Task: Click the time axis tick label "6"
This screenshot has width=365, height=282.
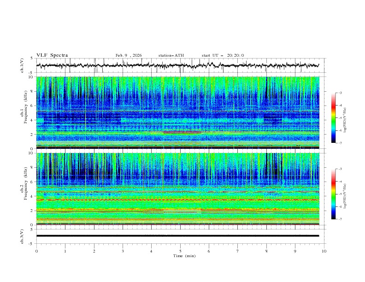Action: [x=209, y=251]
